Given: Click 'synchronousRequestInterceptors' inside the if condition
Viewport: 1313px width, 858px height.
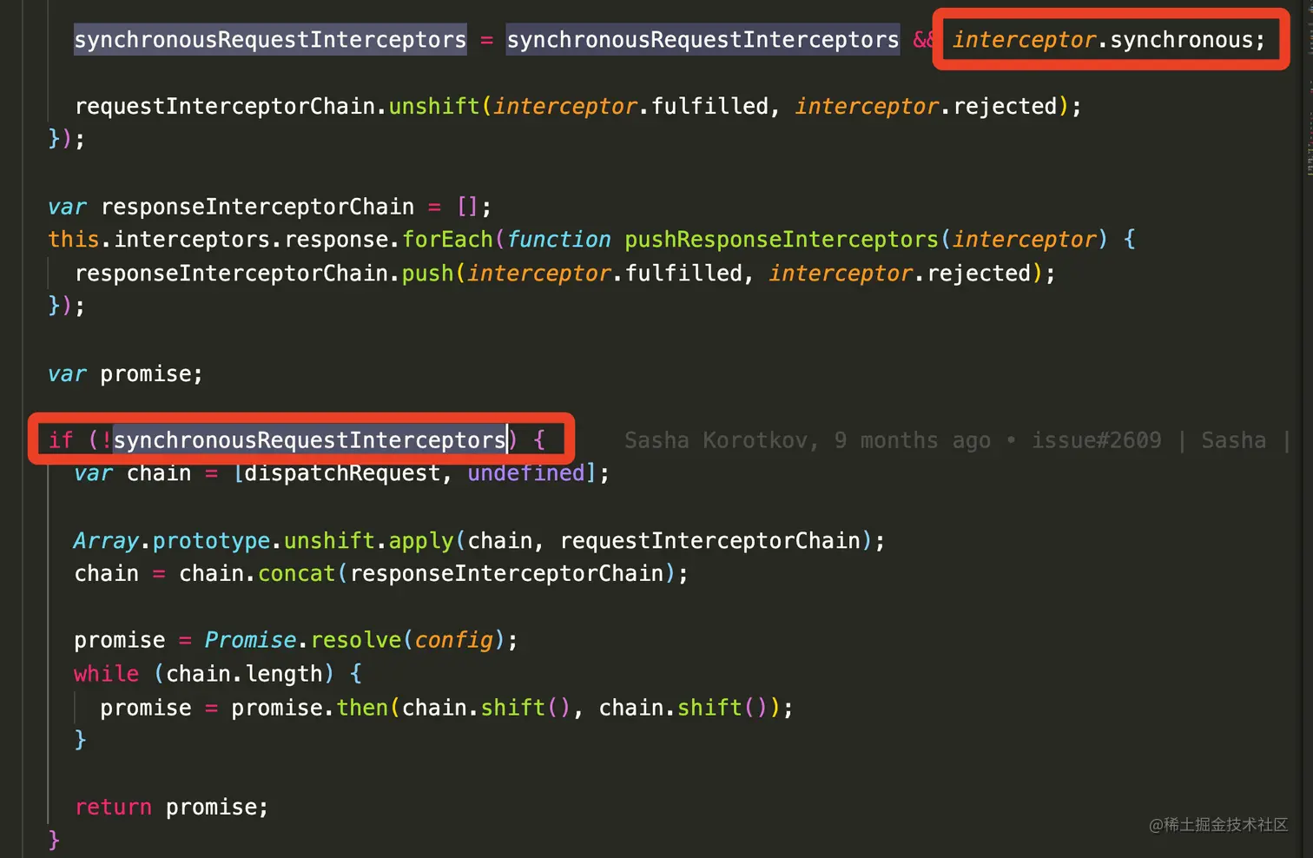Looking at the screenshot, I should coord(310,440).
